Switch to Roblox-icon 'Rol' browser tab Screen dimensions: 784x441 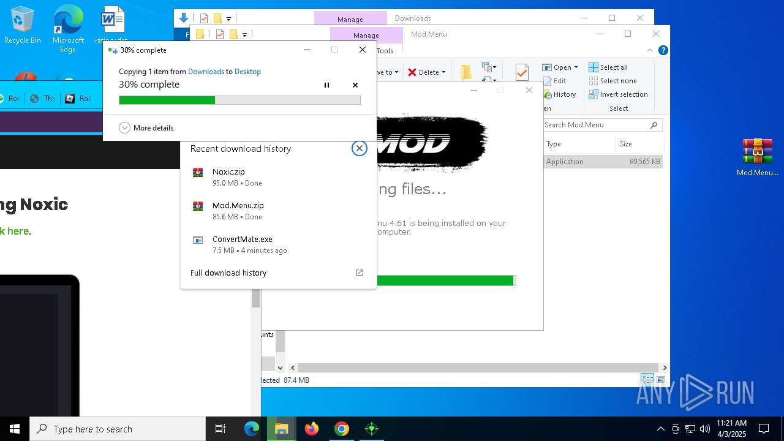pos(78,99)
